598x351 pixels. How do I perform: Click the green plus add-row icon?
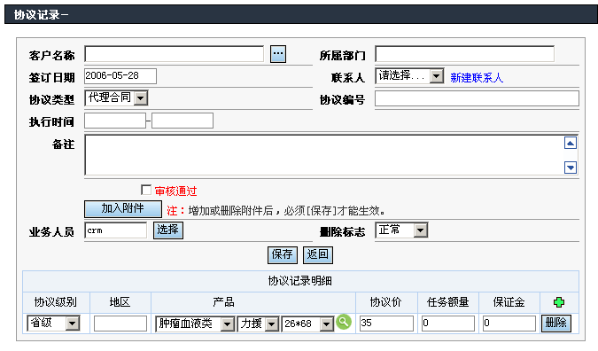pyautogui.click(x=559, y=302)
